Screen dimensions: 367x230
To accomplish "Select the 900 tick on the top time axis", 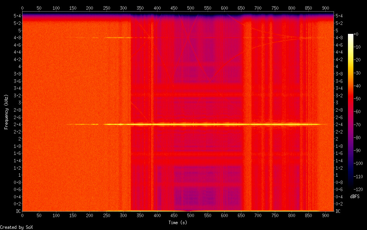I will tap(325, 8).
